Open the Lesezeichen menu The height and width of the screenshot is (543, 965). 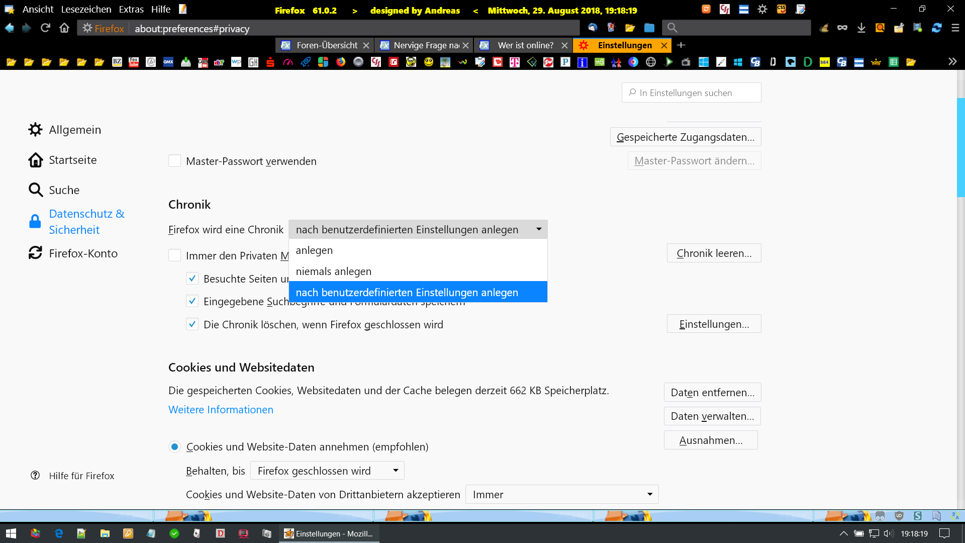[86, 10]
